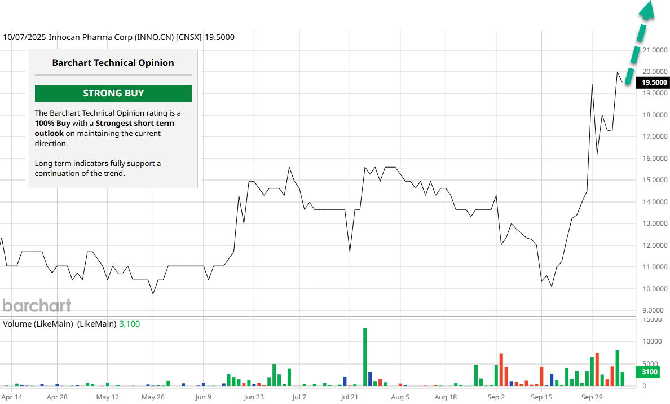This screenshot has width=670, height=404.
Task: Select the Apr 14 date on the time axis
Action: pyautogui.click(x=12, y=397)
